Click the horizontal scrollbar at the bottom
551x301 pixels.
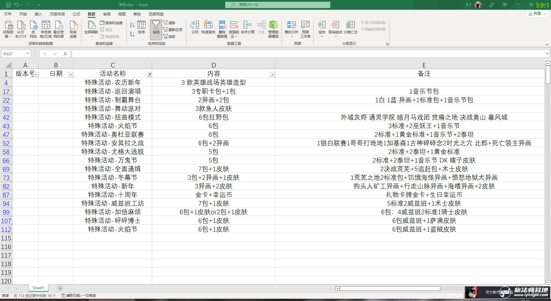[390, 288]
